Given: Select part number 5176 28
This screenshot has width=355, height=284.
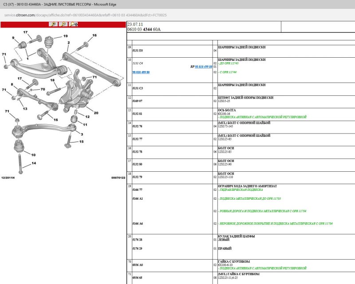Looking at the screenshot, I should tap(138, 240).
